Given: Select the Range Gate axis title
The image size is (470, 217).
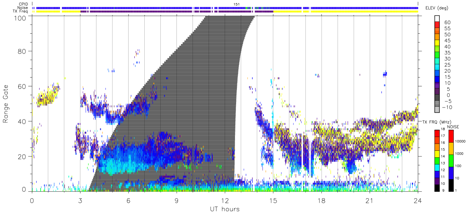Looking at the screenshot, I should [6, 103].
